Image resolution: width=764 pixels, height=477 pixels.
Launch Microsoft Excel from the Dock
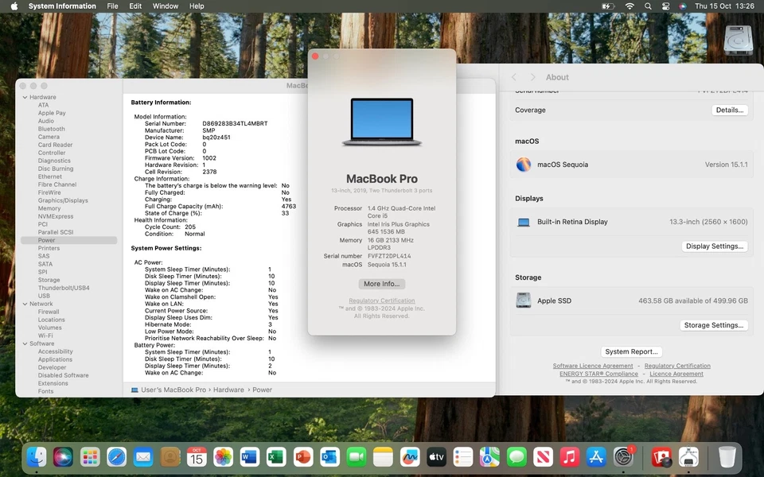[x=276, y=457]
